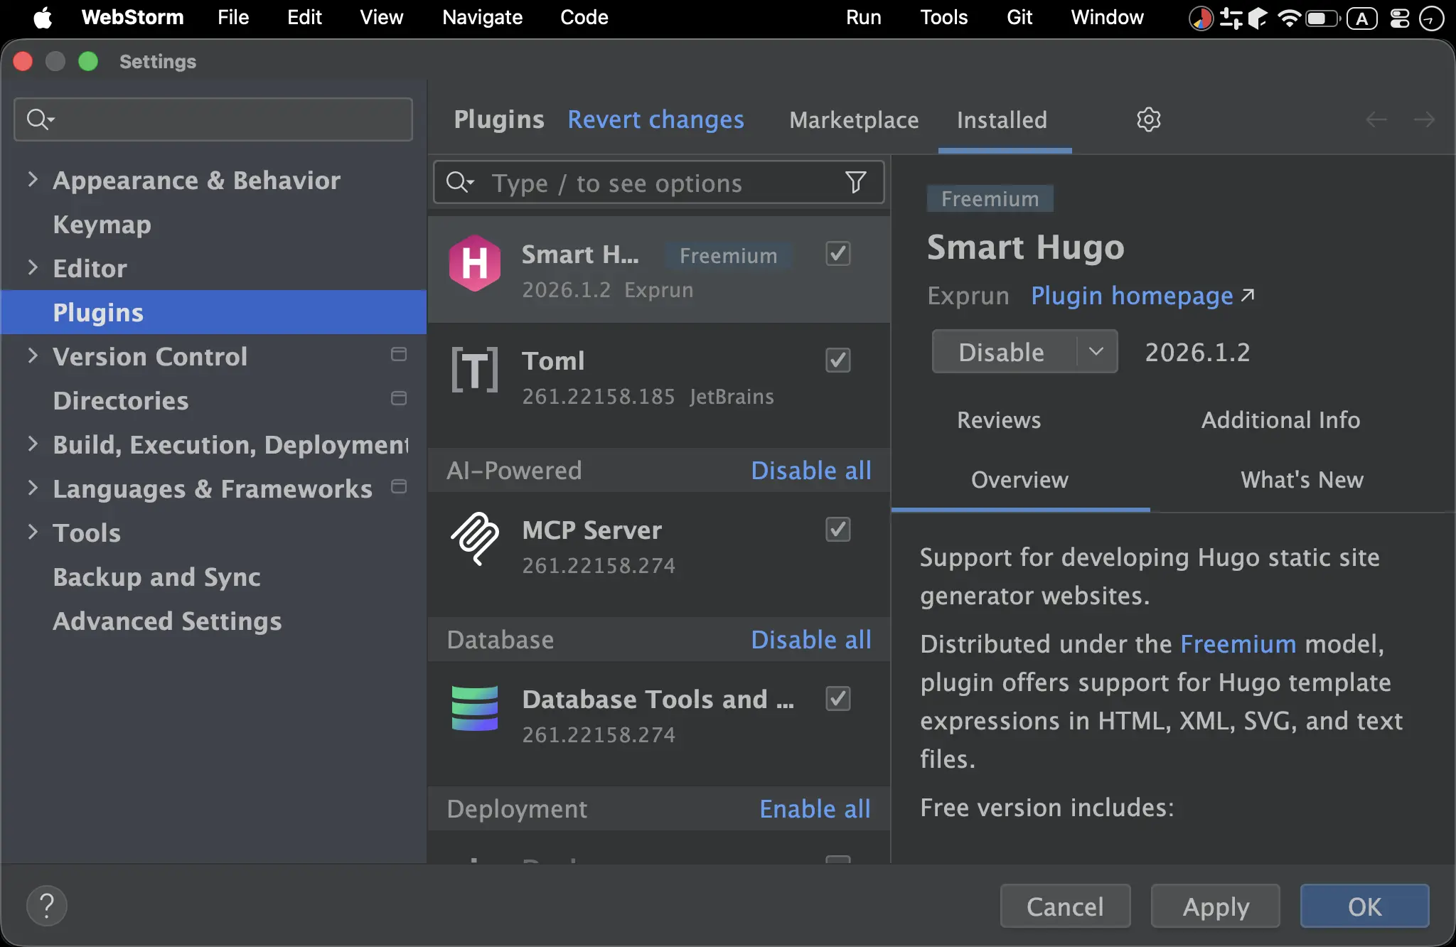
Task: Open the Wi-Fi status menu
Action: coord(1288,18)
